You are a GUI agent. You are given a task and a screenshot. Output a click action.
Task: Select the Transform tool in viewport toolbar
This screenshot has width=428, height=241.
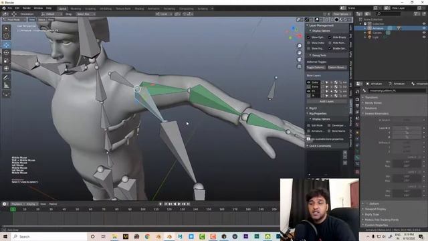6,68
